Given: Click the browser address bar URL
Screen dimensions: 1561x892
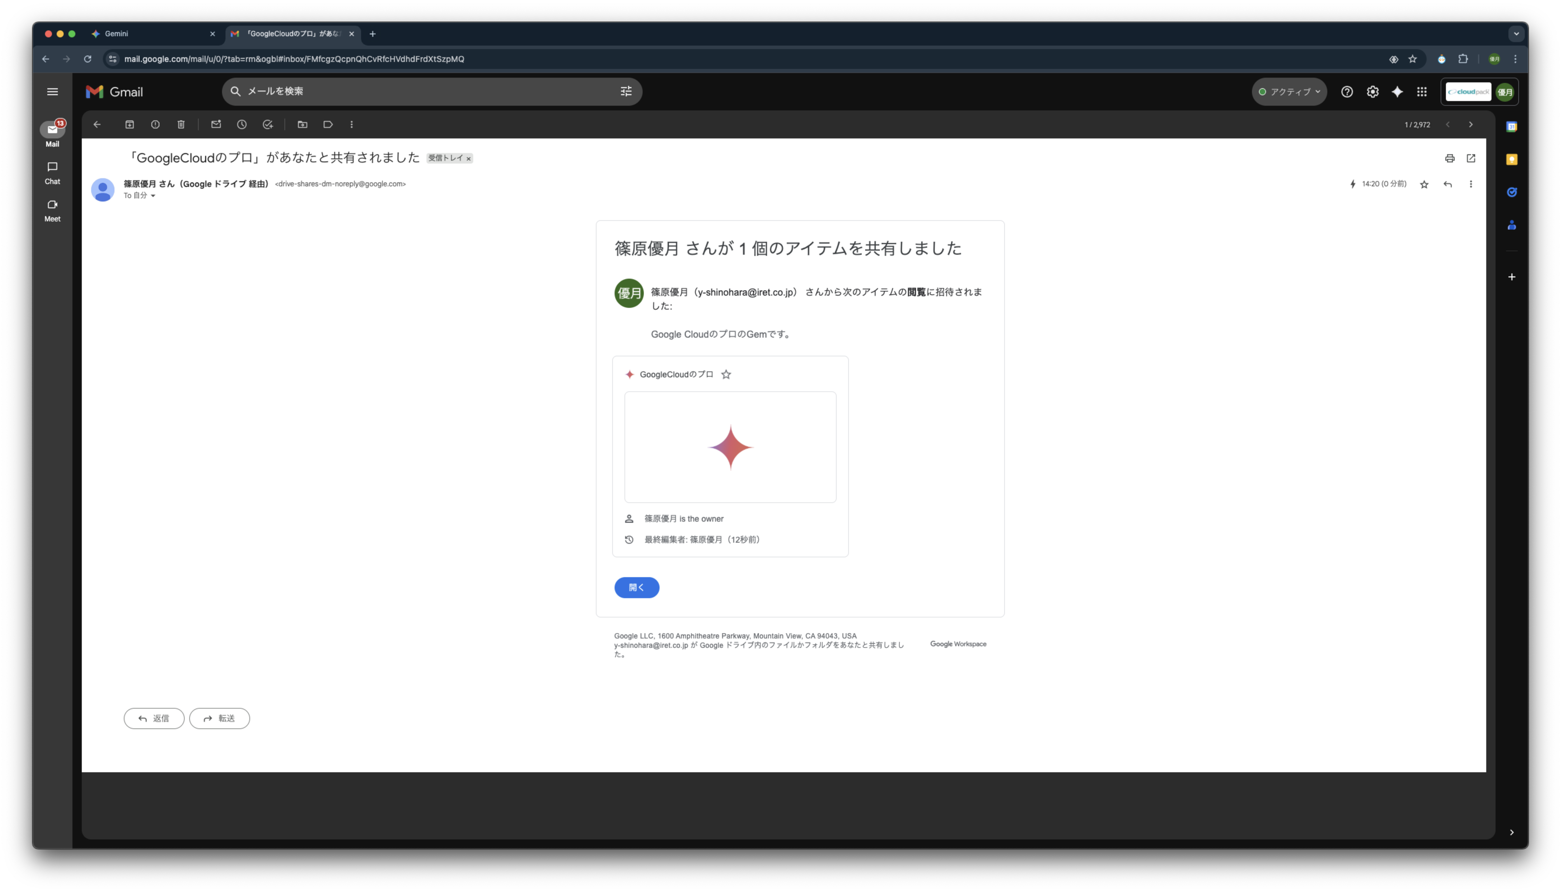Looking at the screenshot, I should pos(294,59).
